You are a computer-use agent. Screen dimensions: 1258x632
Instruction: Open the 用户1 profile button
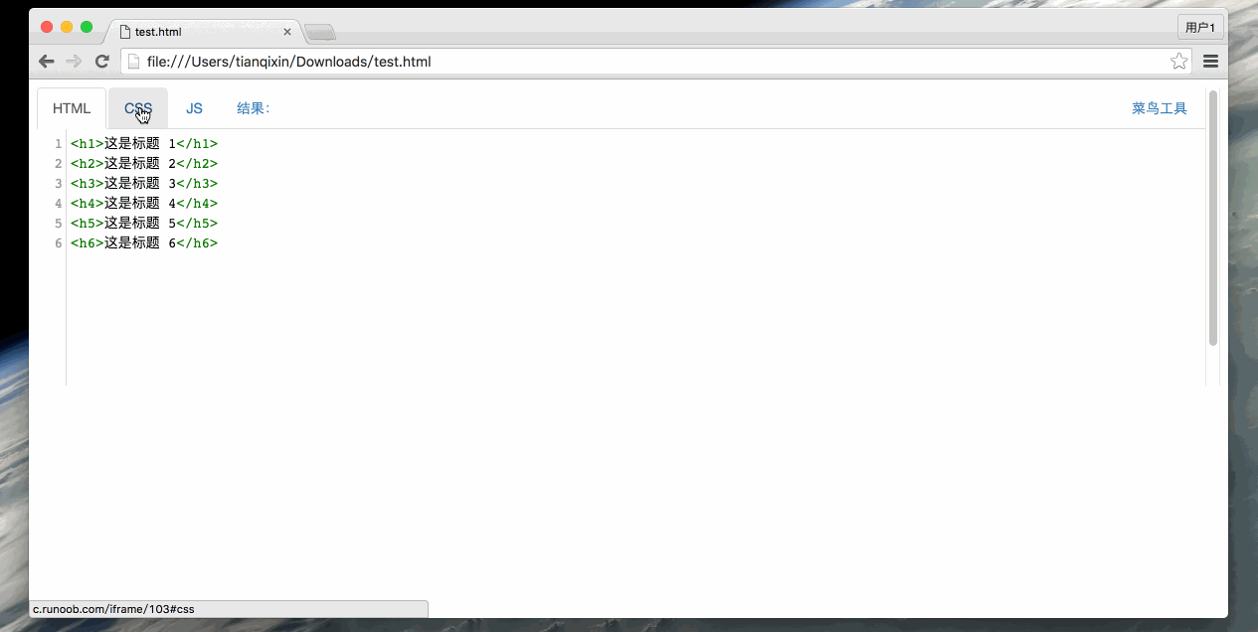pos(1199,28)
